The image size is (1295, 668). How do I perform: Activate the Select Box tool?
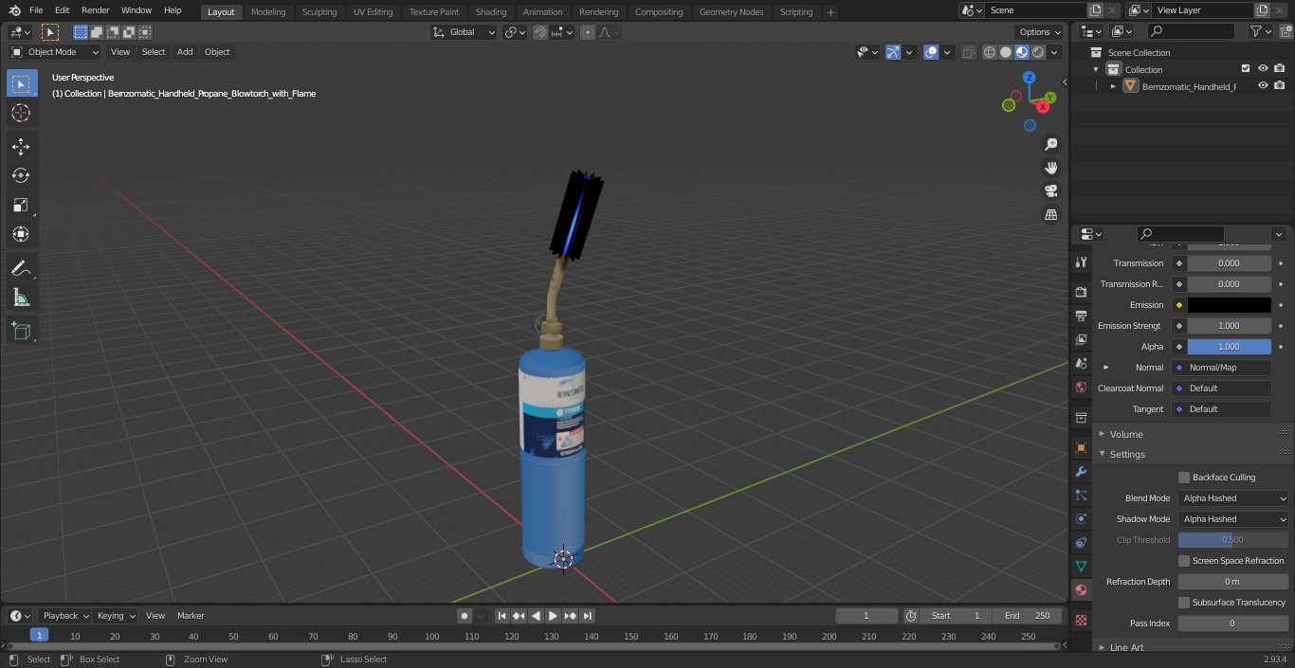coord(21,83)
